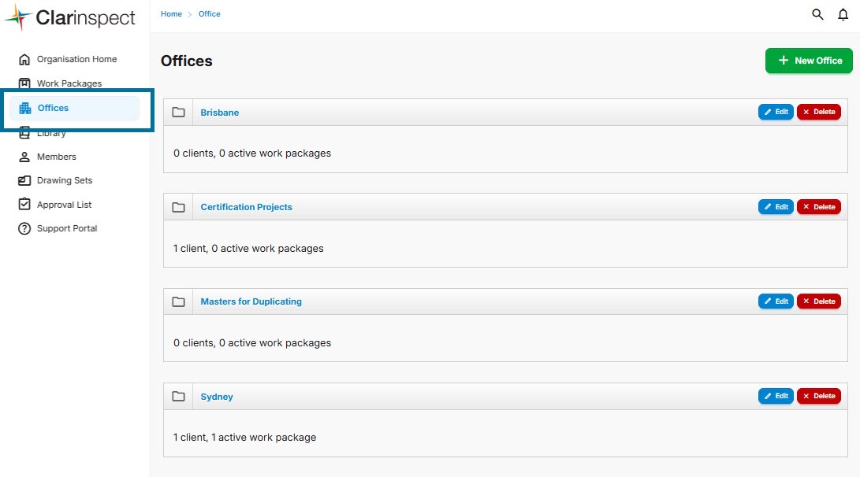Click the Clarinspect logo
This screenshot has height=477, width=860.
pyautogui.click(x=70, y=18)
